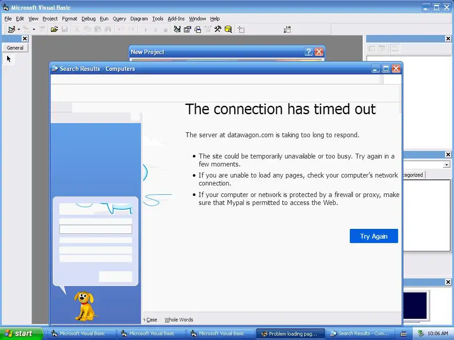This screenshot has width=454, height=340.
Task: Click the New Project dialog help button
Action: click(309, 52)
